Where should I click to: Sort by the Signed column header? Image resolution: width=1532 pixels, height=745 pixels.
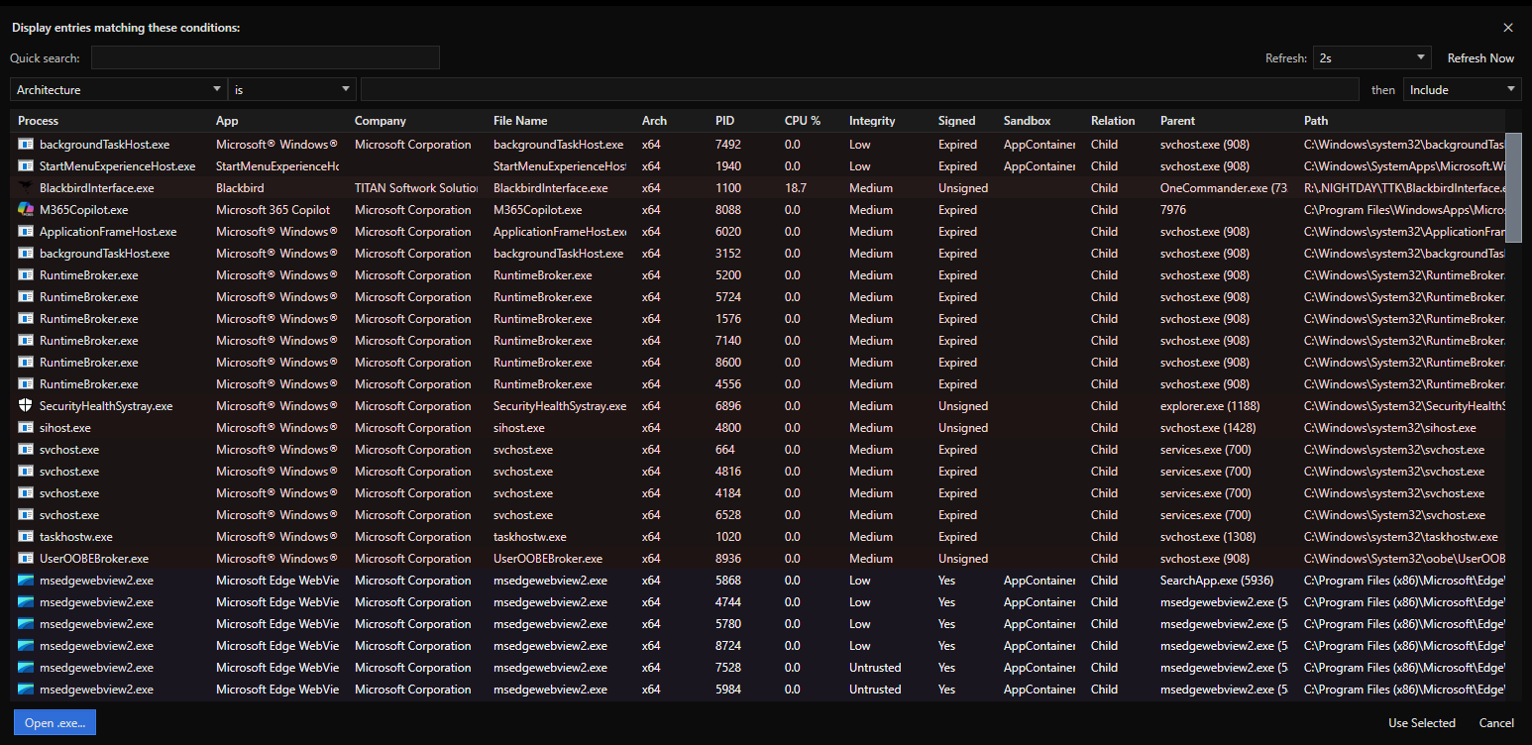(957, 121)
